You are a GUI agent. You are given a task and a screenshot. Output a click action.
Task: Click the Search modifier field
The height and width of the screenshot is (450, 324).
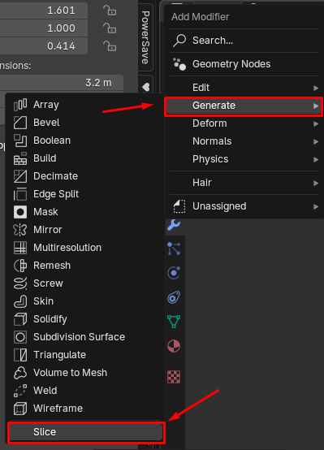pyautogui.click(x=244, y=41)
